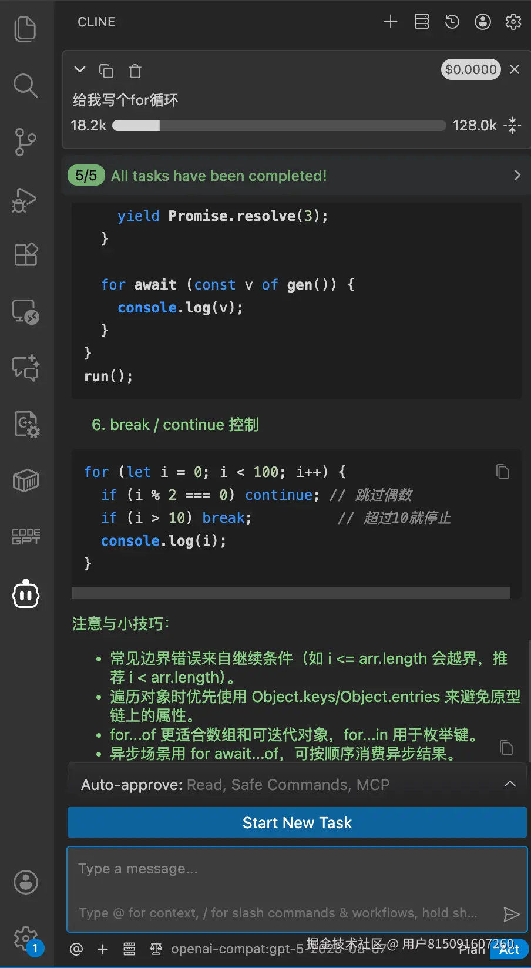
Task: Copy the task text in task header
Action: 106,70
